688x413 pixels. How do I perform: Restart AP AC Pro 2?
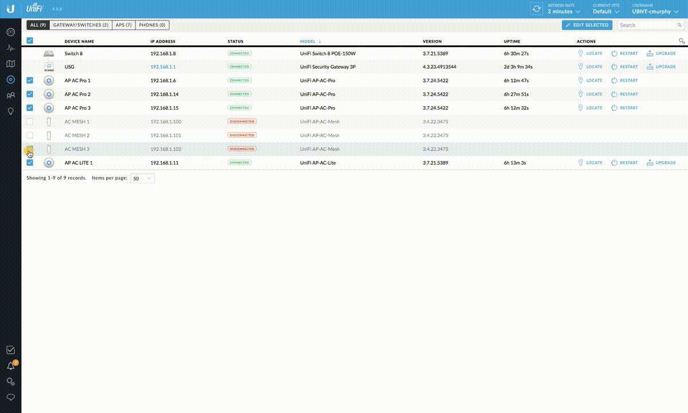(x=624, y=94)
